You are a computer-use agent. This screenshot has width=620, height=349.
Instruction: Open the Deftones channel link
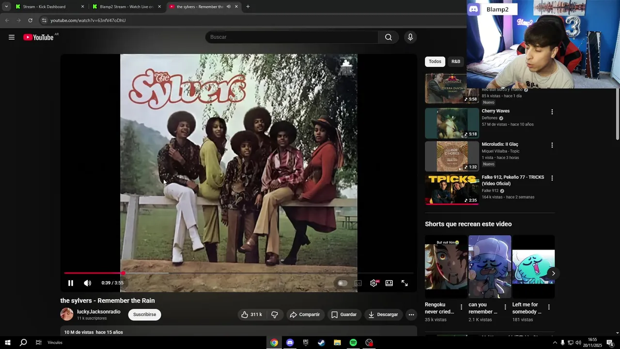(490, 118)
